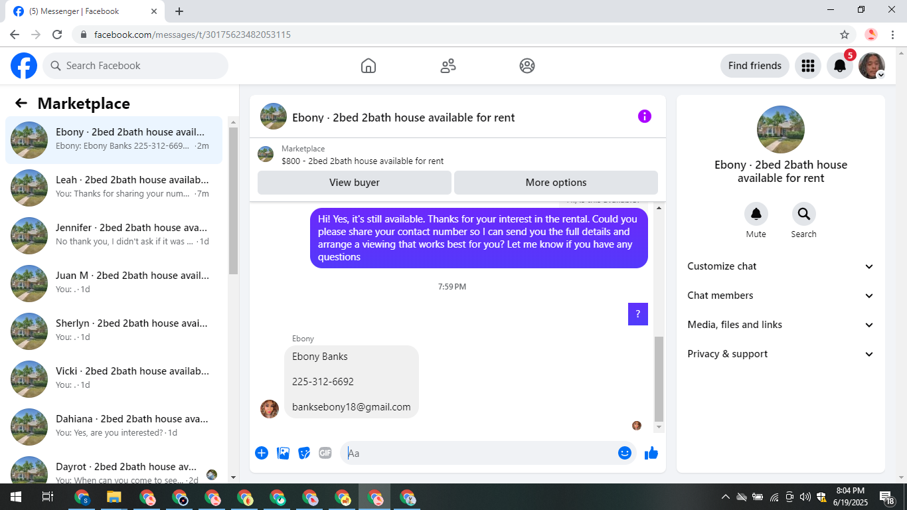
Task: Click the Facebook logo icon
Action: (24, 66)
